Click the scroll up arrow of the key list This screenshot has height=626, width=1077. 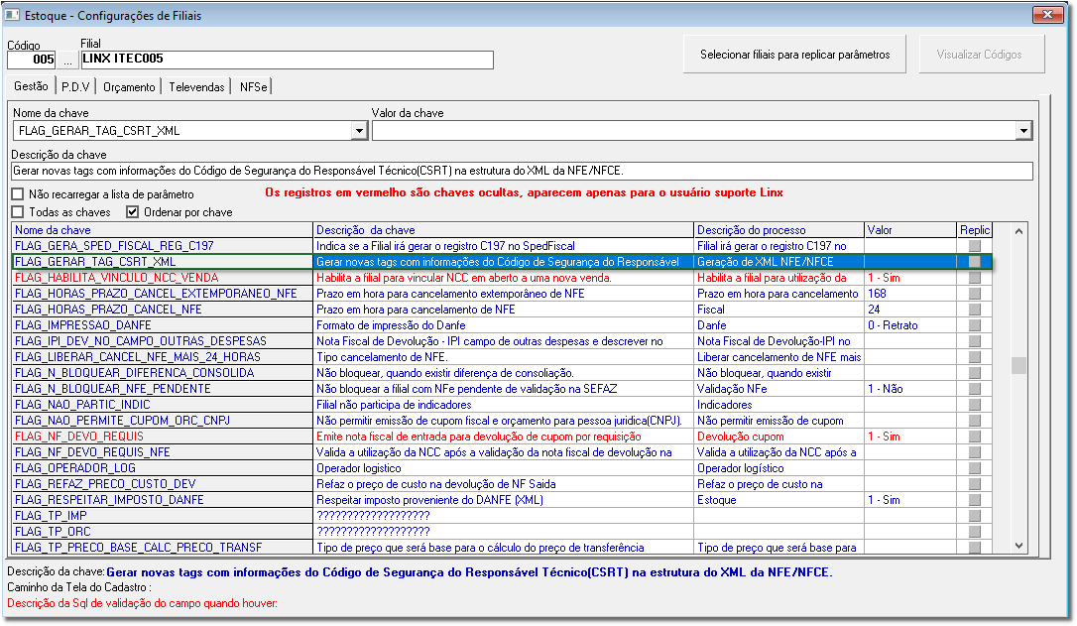[x=1018, y=231]
